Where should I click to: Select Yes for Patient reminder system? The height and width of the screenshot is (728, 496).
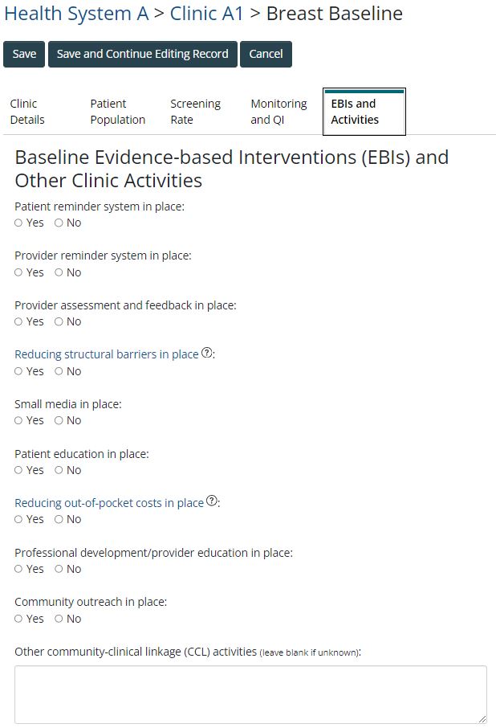[x=19, y=223]
